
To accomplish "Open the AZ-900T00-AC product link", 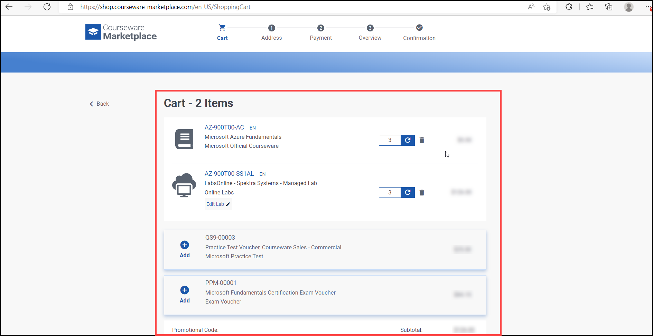I will (x=224, y=127).
